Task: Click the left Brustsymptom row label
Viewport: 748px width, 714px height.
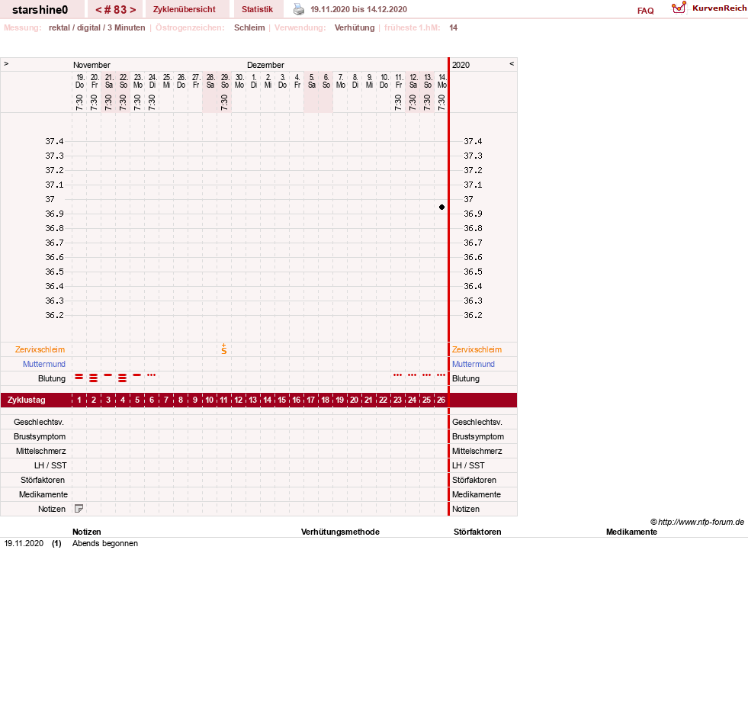Action: point(40,436)
